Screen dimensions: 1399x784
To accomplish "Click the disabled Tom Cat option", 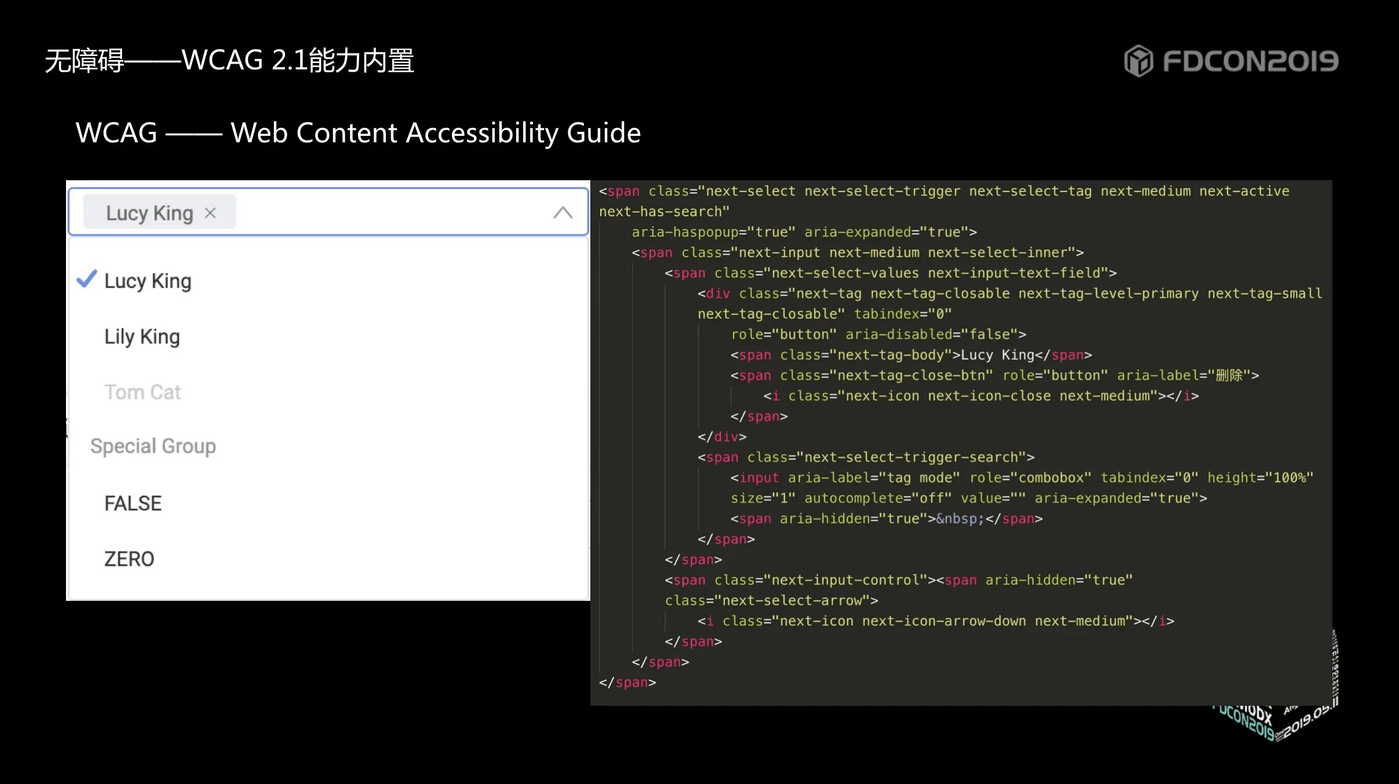I will click(x=142, y=392).
